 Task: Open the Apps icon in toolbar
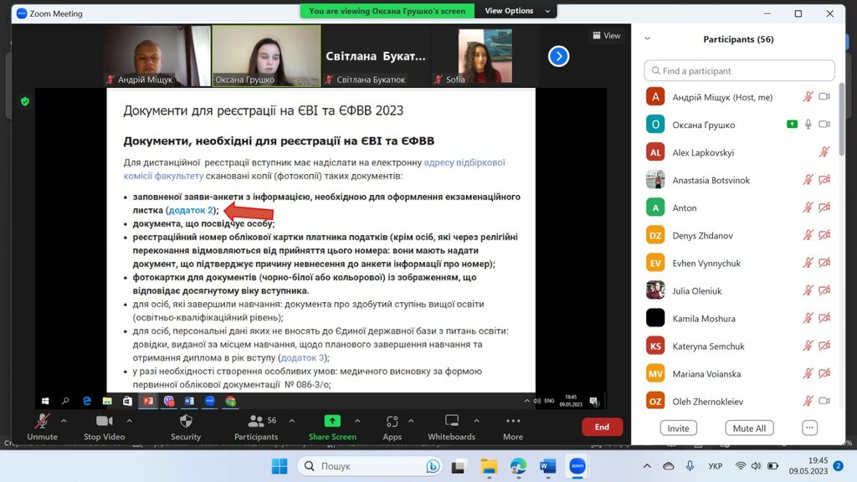click(x=392, y=421)
